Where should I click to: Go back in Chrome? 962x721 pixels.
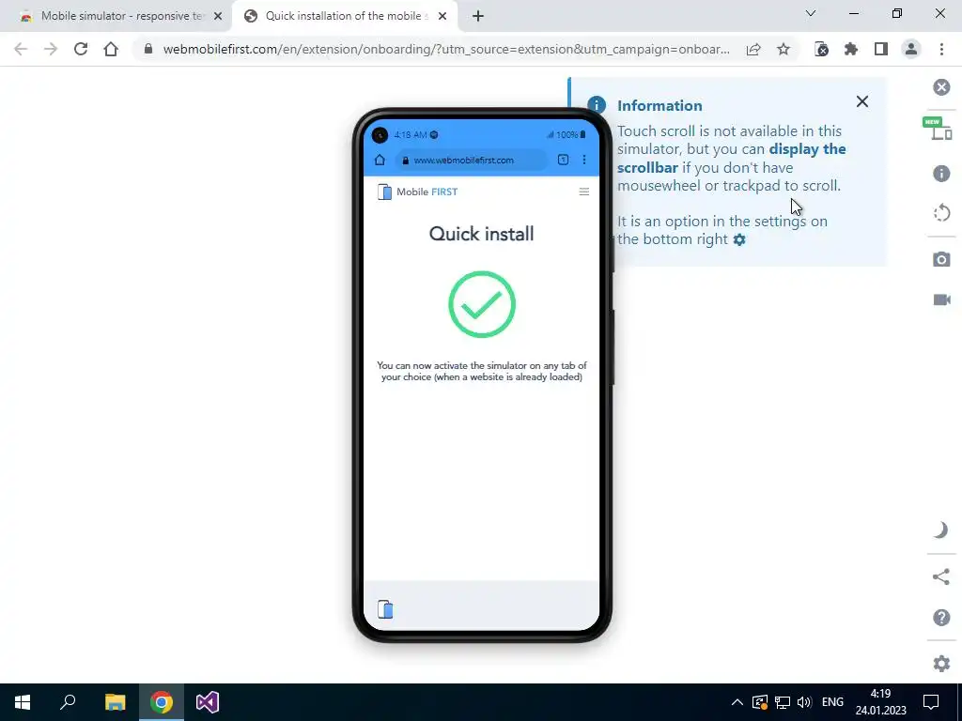(x=21, y=49)
